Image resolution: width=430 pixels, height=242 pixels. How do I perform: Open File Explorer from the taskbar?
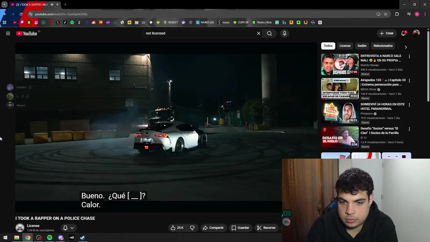click(16, 238)
